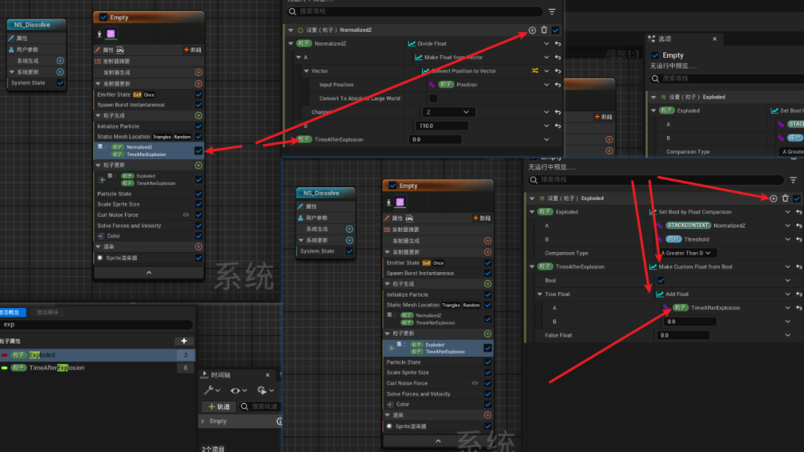Click trash icon in lower Exploded module header
Image resolution: width=804 pixels, height=452 pixels.
[785, 198]
